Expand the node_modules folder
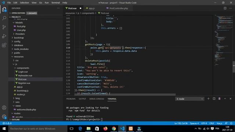 21,49
